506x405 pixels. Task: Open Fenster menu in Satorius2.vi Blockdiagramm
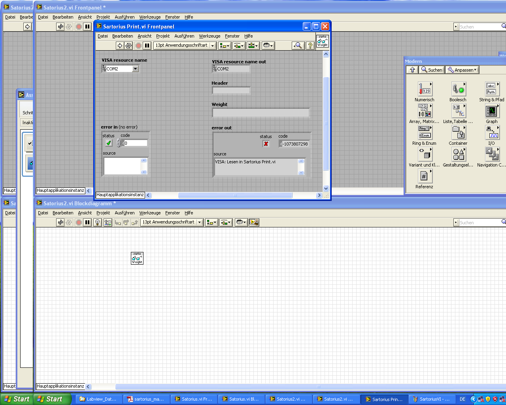(172, 213)
